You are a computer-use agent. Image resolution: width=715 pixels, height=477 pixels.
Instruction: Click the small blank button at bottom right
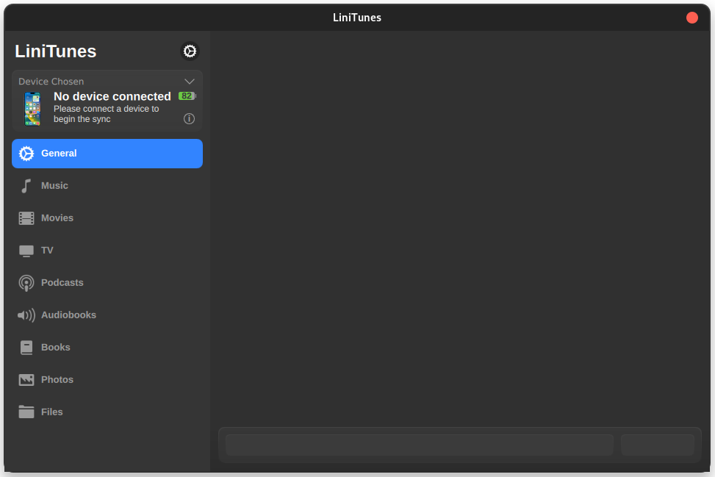[658, 445]
